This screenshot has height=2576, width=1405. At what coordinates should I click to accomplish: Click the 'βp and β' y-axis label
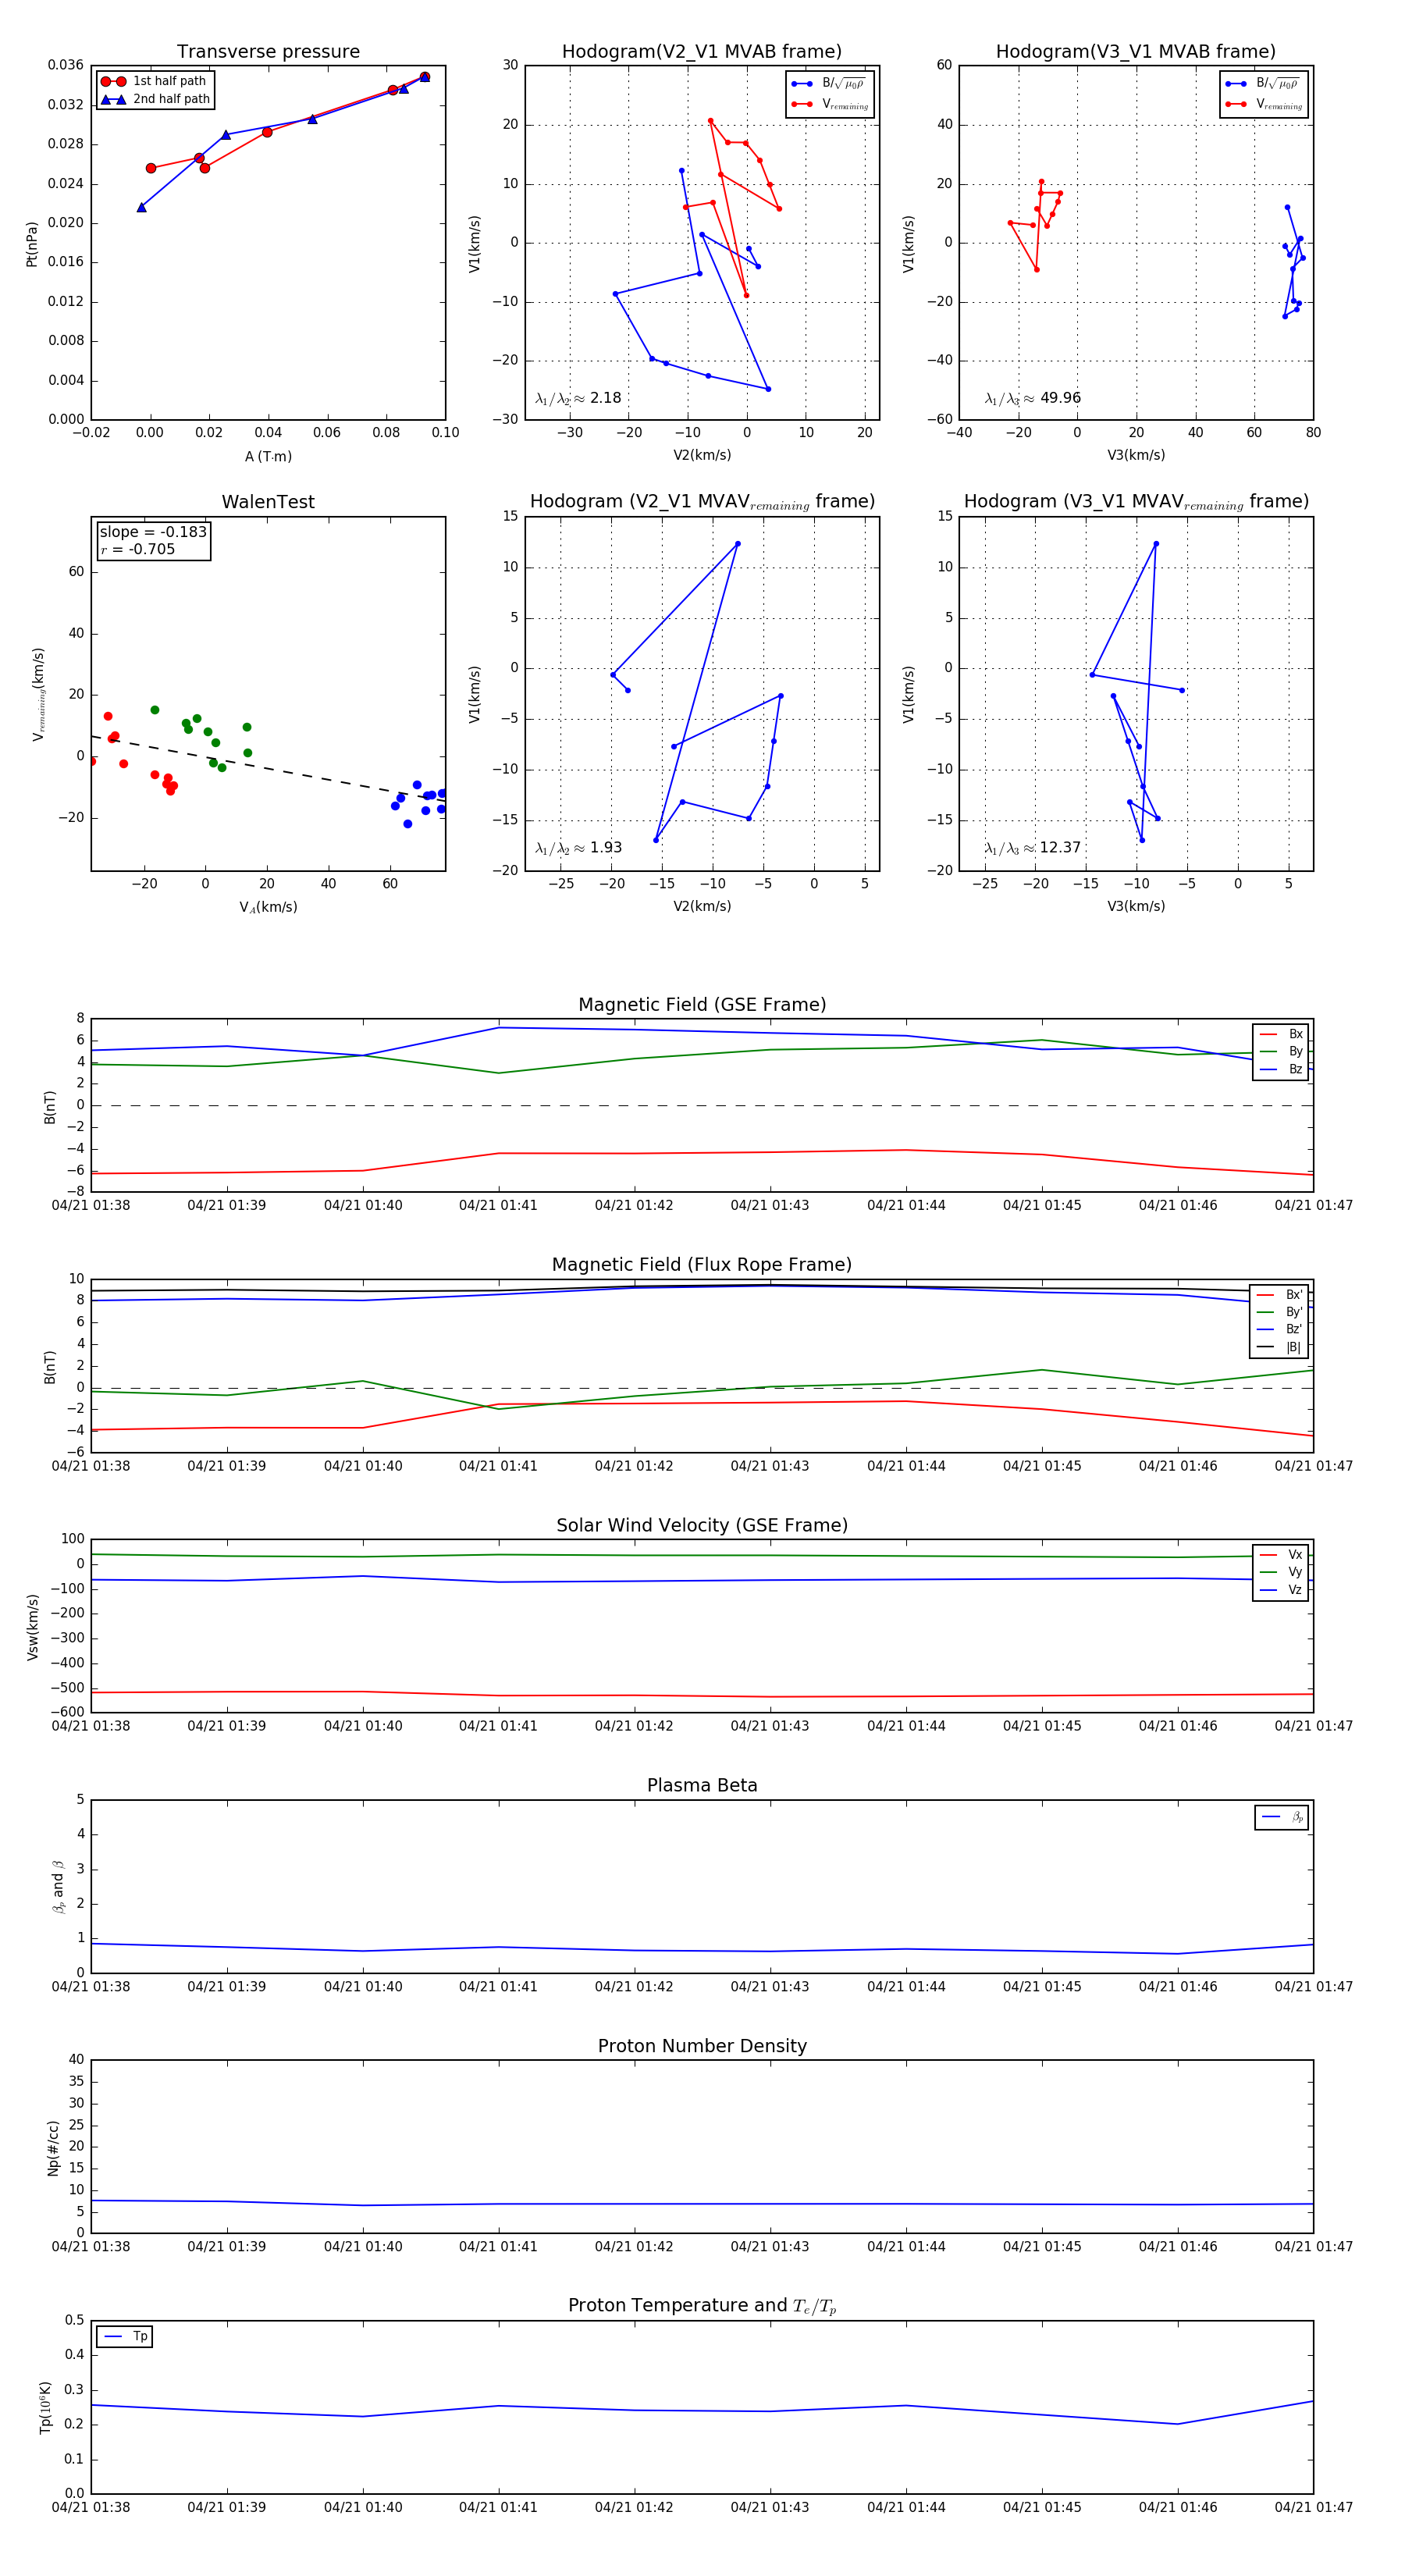[x=58, y=1887]
